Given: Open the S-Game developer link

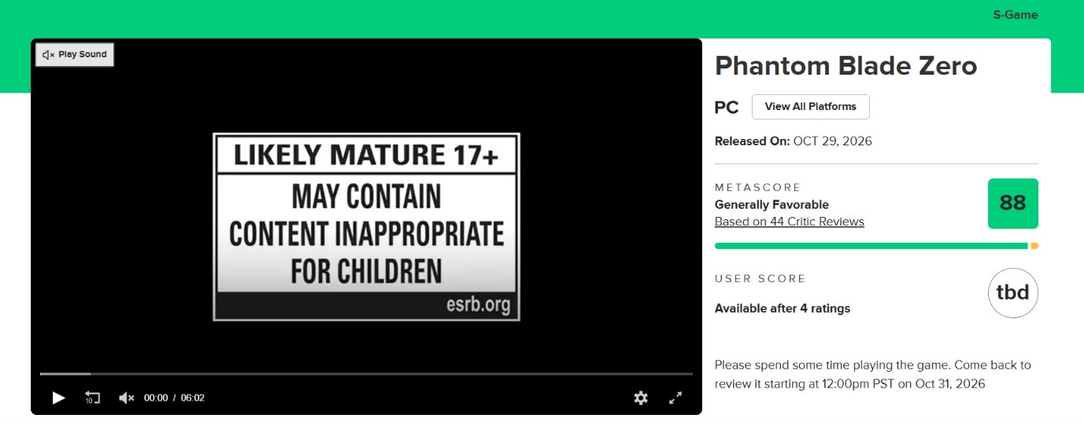Looking at the screenshot, I should 1016,15.
